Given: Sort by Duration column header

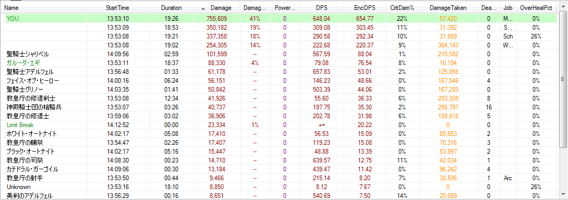Looking at the screenshot, I should point(172,8).
